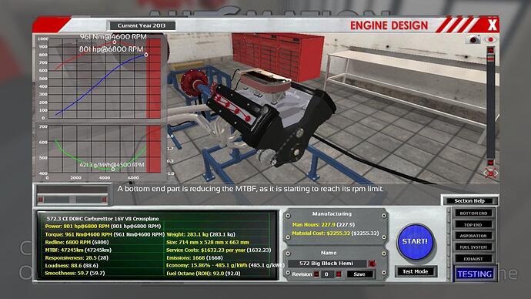Click the left arrow on the horizontal slider
531x299 pixels.
(41, 200)
